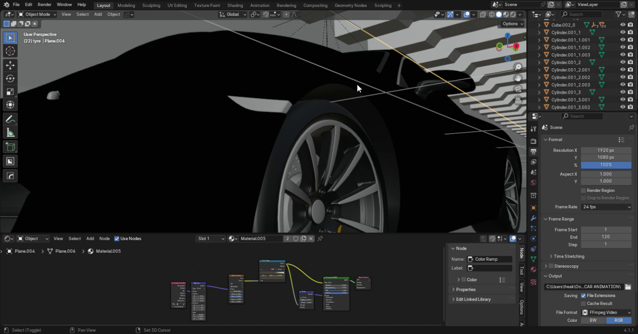Click the Frame End 120 field
638x334 pixels.
606,237
